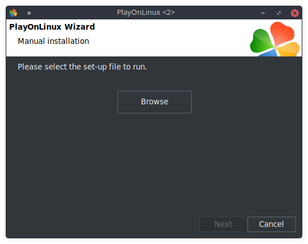The width and height of the screenshot is (308, 244).
Task: Cancel the manual installation wizard
Action: click(x=271, y=224)
